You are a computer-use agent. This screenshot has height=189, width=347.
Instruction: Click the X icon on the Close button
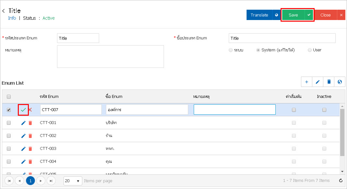(341, 15)
